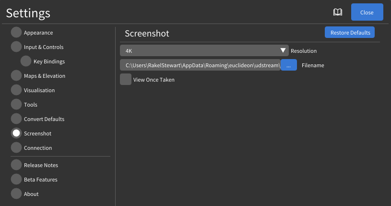
Task: Select Convert Defaults category
Action: [16, 119]
